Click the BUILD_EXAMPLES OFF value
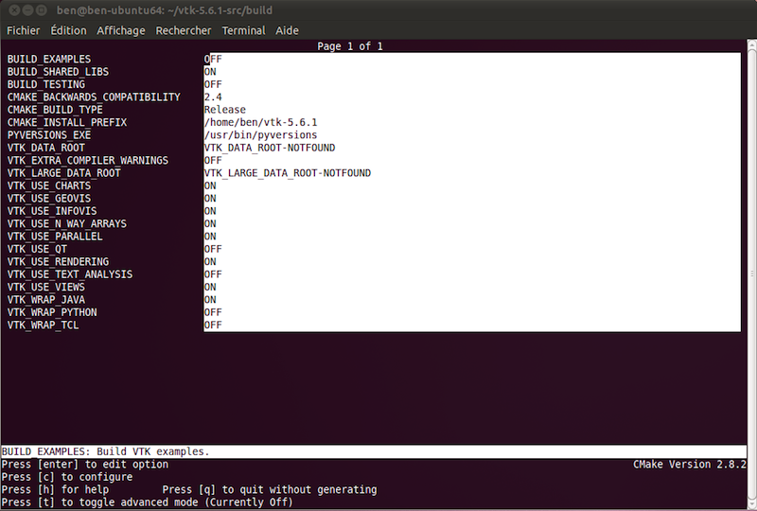This screenshot has width=757, height=511. 213,60
